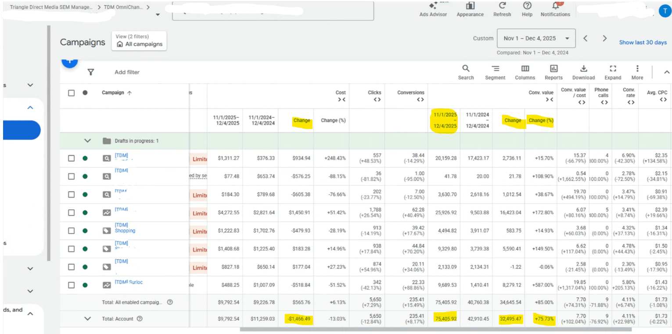Viewport: 672px width, 334px height.
Task: Select the checkbox for the Surloc campaign
Action: pos(71,285)
